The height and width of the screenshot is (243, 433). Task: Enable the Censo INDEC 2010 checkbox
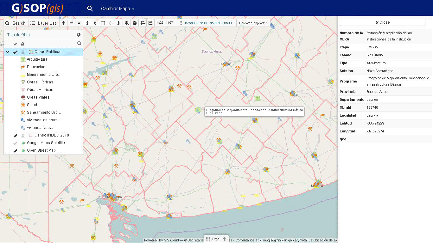pos(30,135)
